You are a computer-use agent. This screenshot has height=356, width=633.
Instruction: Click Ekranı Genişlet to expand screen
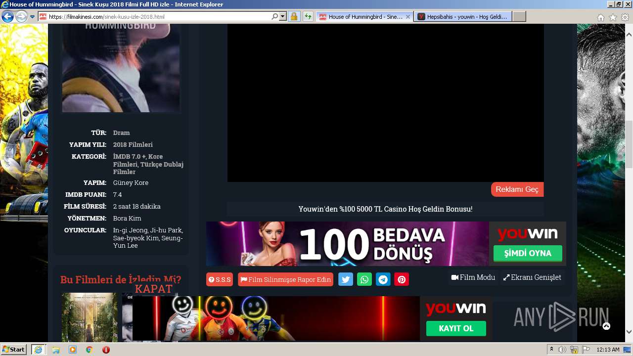(532, 277)
